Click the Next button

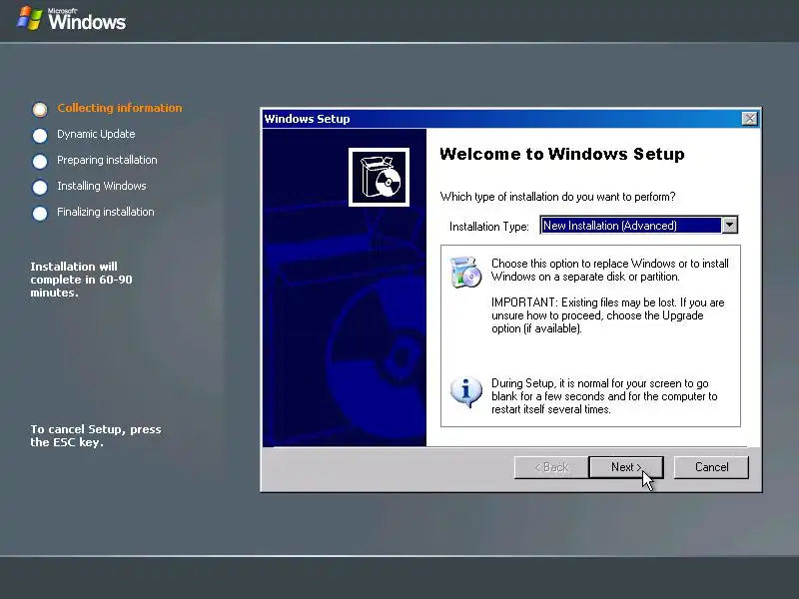click(626, 467)
